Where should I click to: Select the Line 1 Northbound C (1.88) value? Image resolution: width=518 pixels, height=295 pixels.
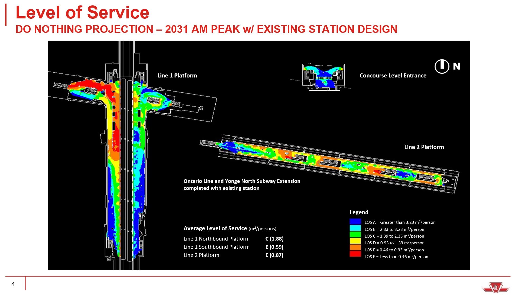274,239
